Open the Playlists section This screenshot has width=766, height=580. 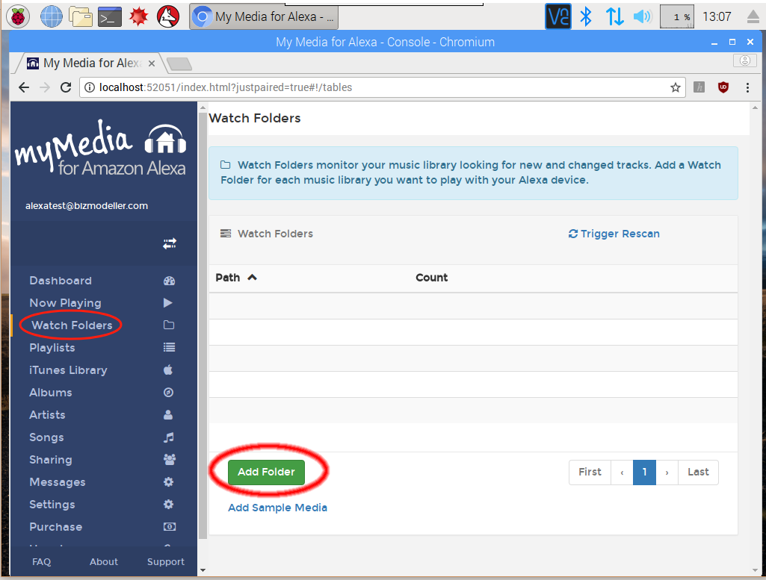[x=52, y=348]
